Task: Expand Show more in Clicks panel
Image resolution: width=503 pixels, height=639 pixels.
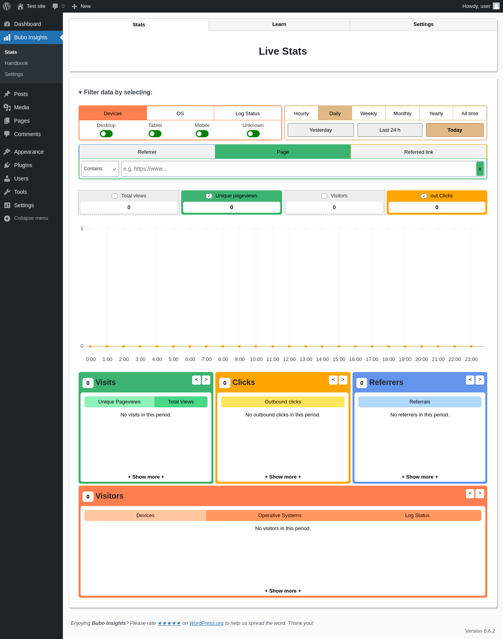Action: 283,477
